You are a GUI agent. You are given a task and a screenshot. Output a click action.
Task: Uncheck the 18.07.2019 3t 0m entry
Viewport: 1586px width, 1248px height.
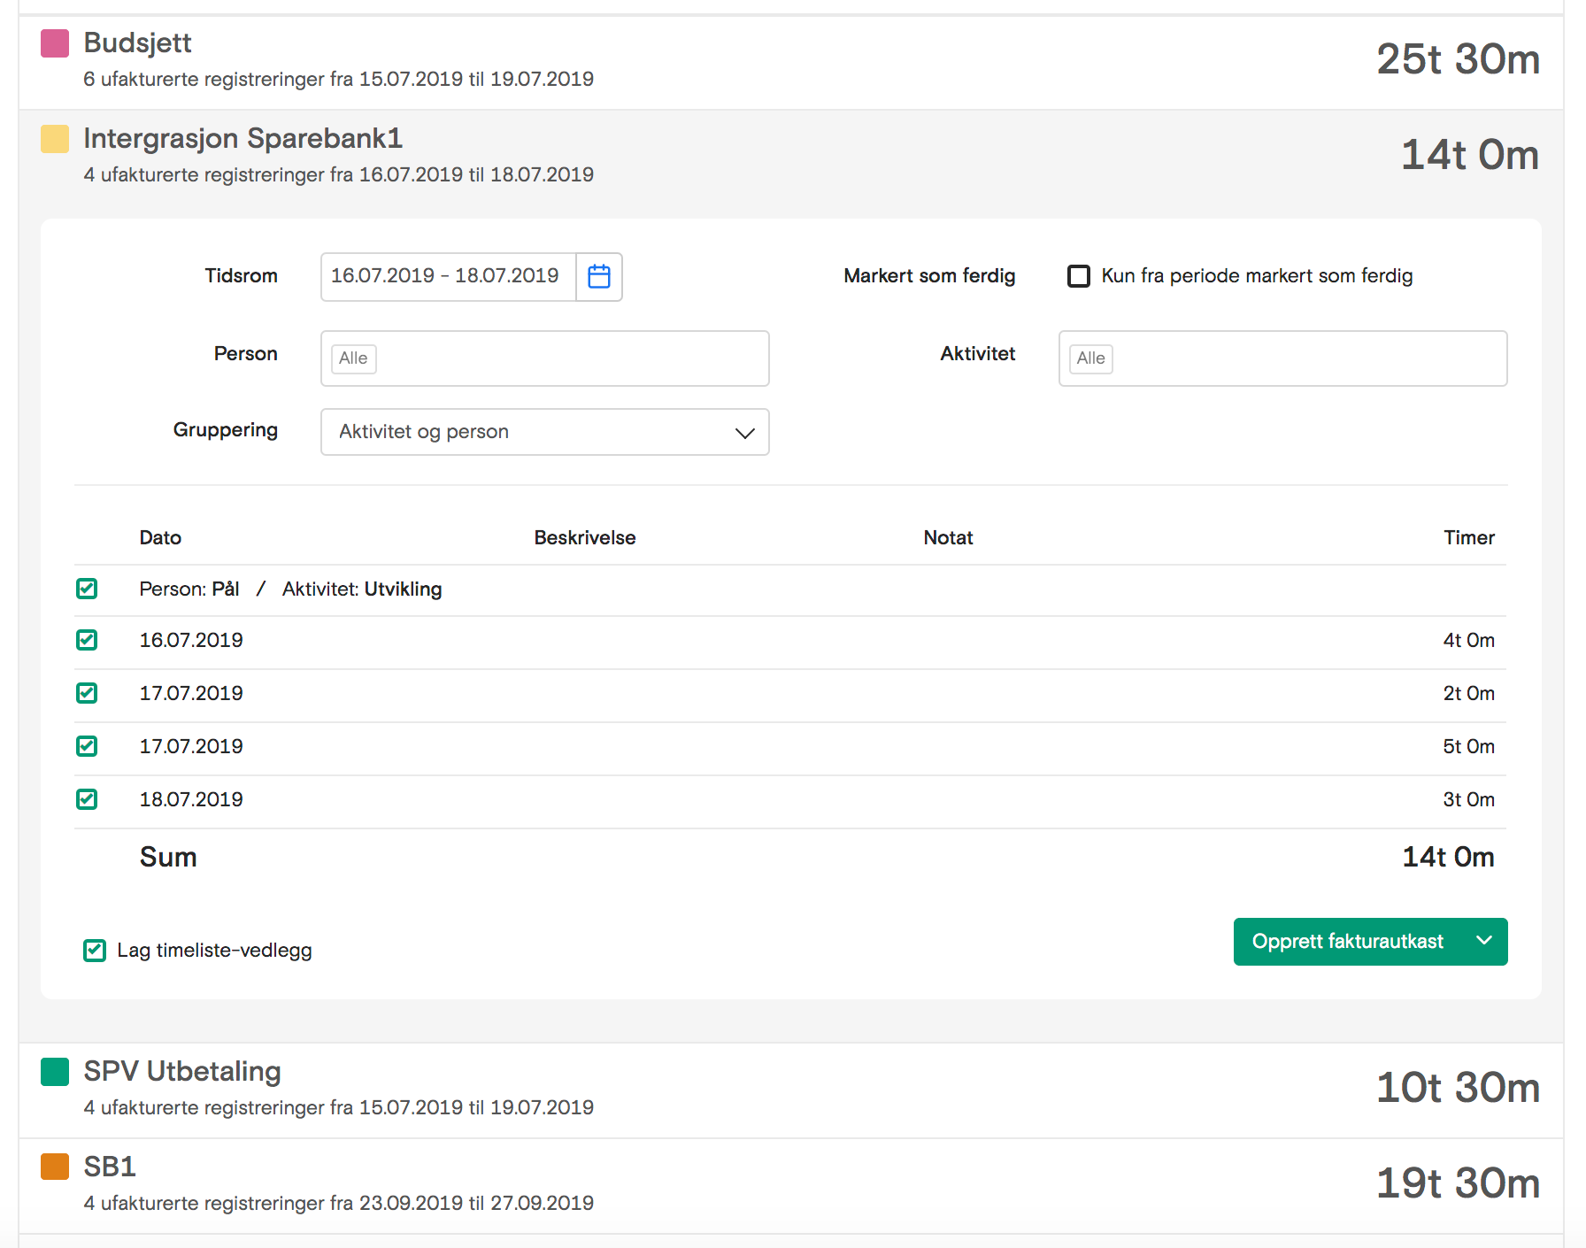point(87,799)
